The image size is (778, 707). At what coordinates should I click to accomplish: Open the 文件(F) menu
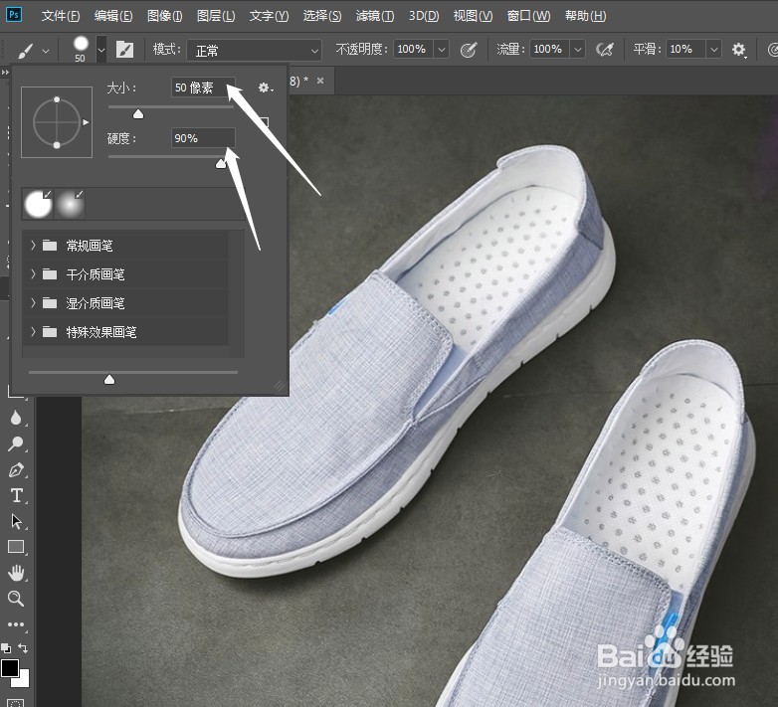coord(61,16)
